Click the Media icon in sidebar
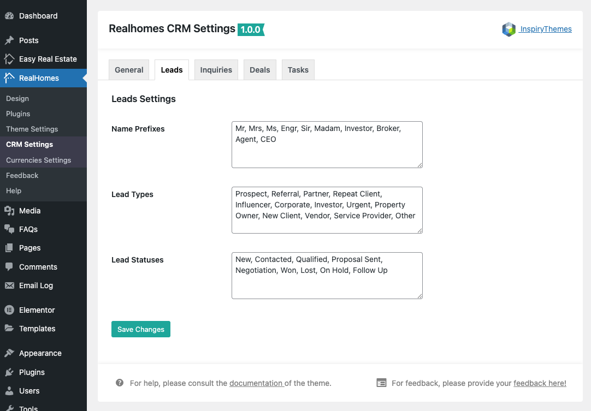 point(9,211)
